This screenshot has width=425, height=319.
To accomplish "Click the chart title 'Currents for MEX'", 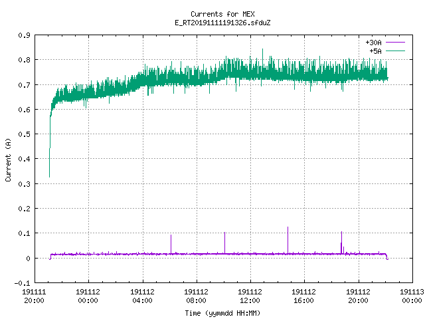I will 222,14.
